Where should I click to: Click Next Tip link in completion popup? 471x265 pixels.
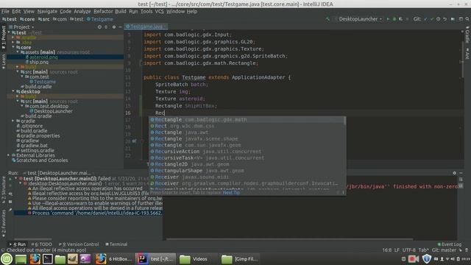tap(231, 193)
